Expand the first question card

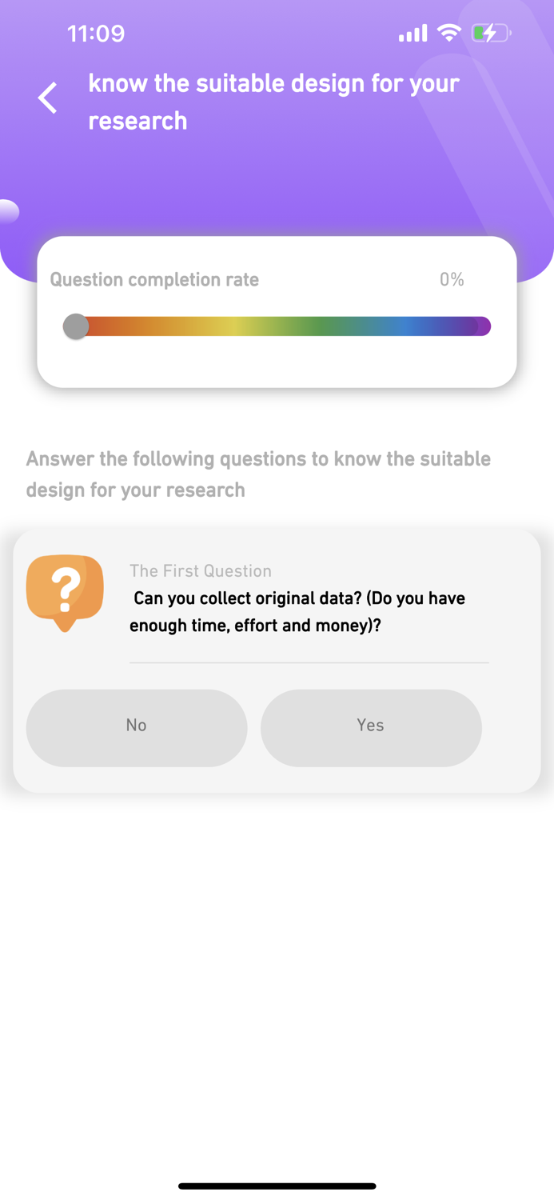277,658
